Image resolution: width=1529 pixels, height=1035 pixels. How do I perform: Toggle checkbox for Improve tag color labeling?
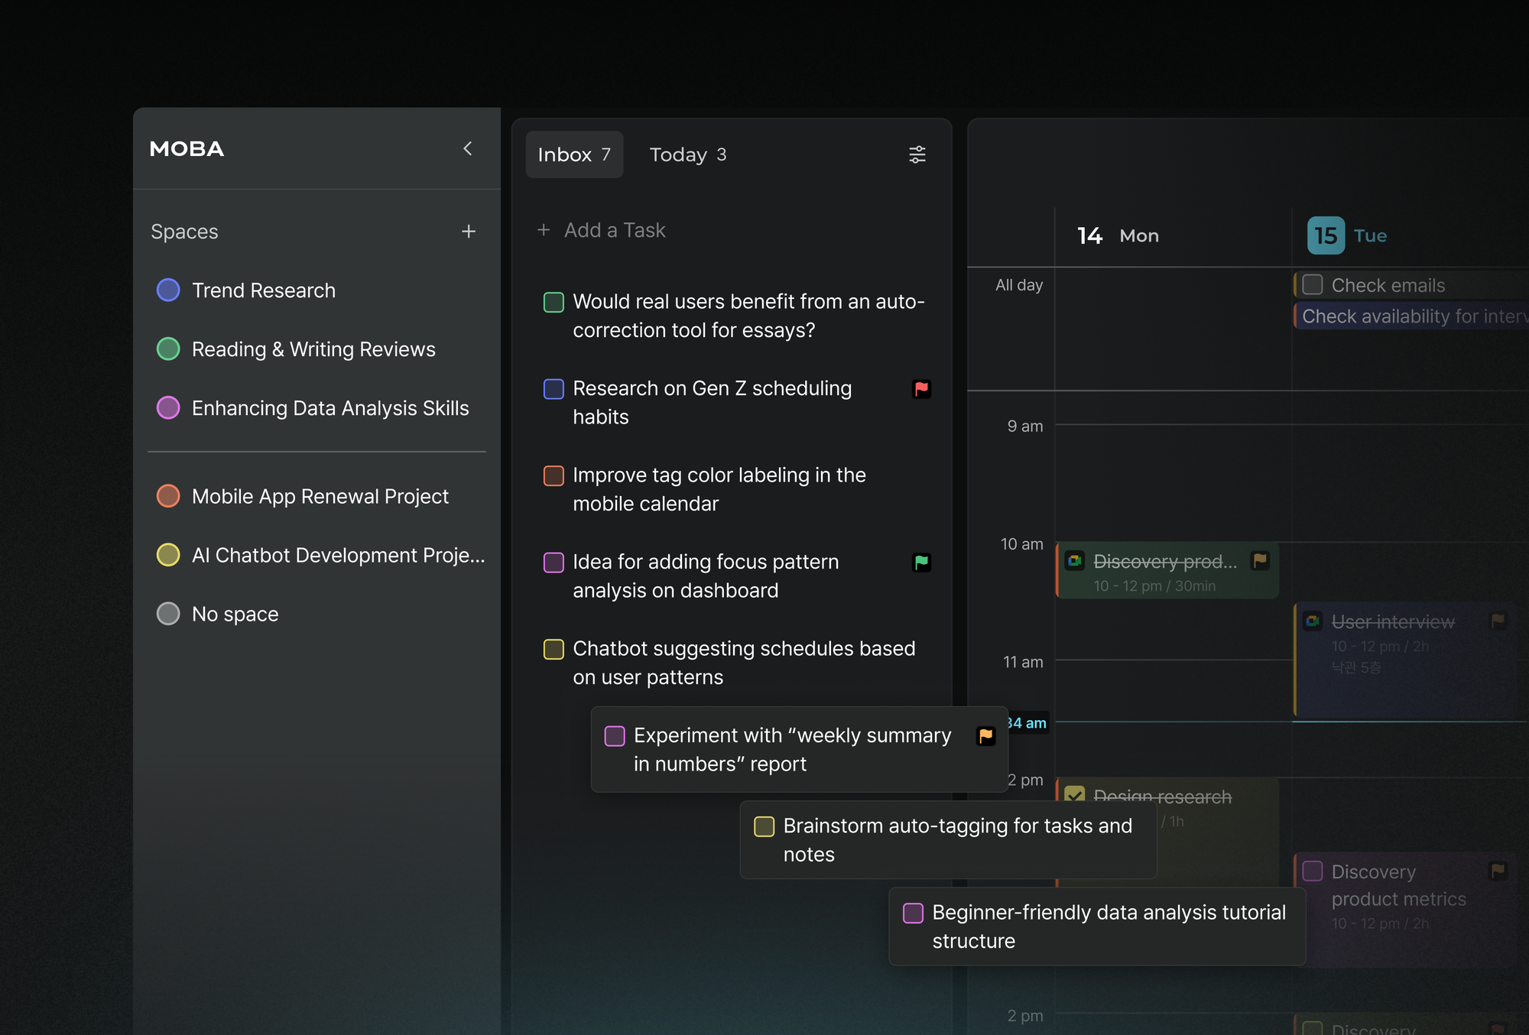pyautogui.click(x=553, y=475)
